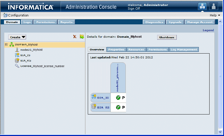224x136 pixels.
Task: Open the Help dropdown menu
Action: tap(215, 15)
